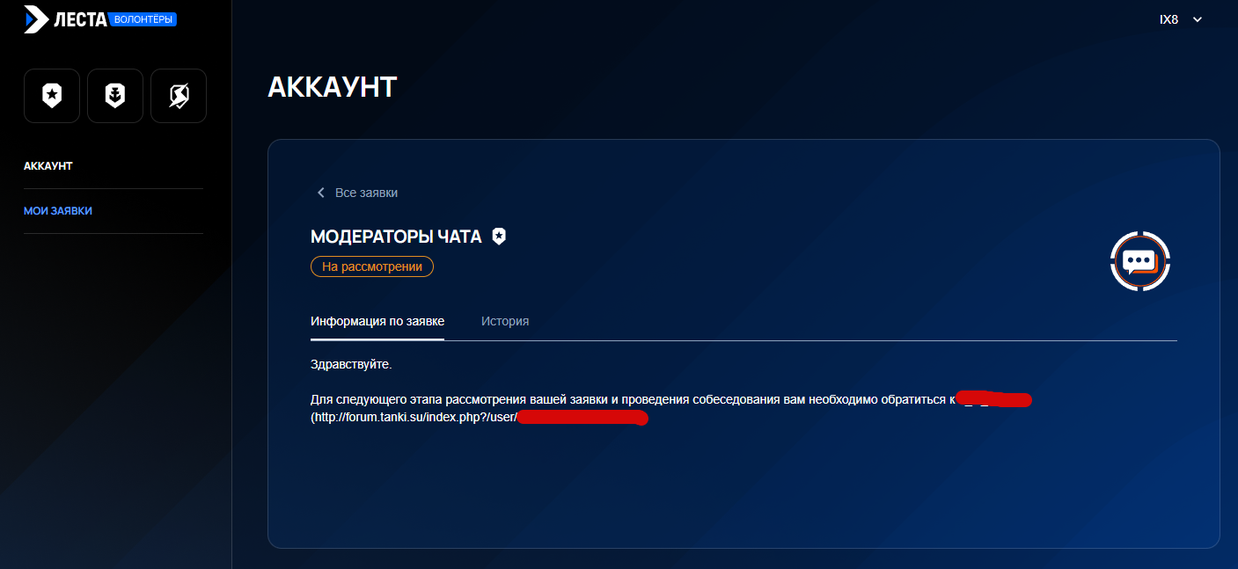Screen dimensions: 1238x569
Task: Click shield icon beside МОДЕРАТОРЫ ЧАТА
Action: (x=499, y=236)
